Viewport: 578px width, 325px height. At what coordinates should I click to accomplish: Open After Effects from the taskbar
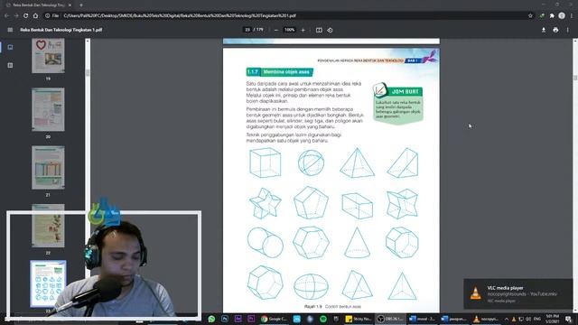click(238, 319)
